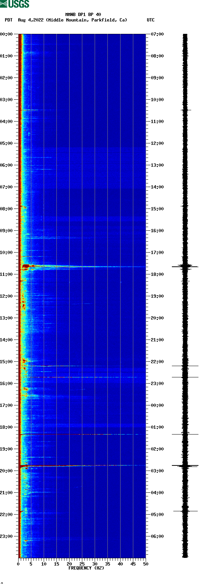Click the PDT time label 20:00
Viewport: 201px width, 587px height.
pos(6,471)
